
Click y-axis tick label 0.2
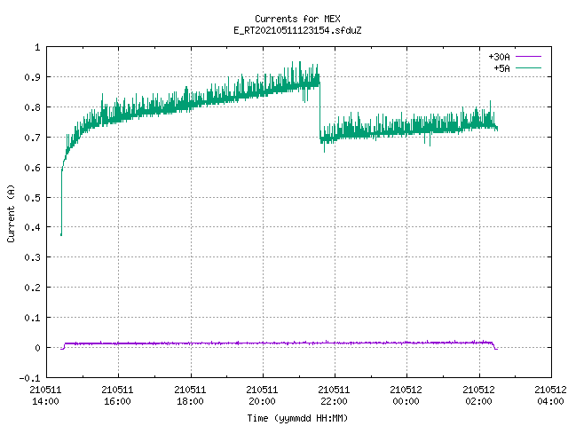[x=32, y=288]
